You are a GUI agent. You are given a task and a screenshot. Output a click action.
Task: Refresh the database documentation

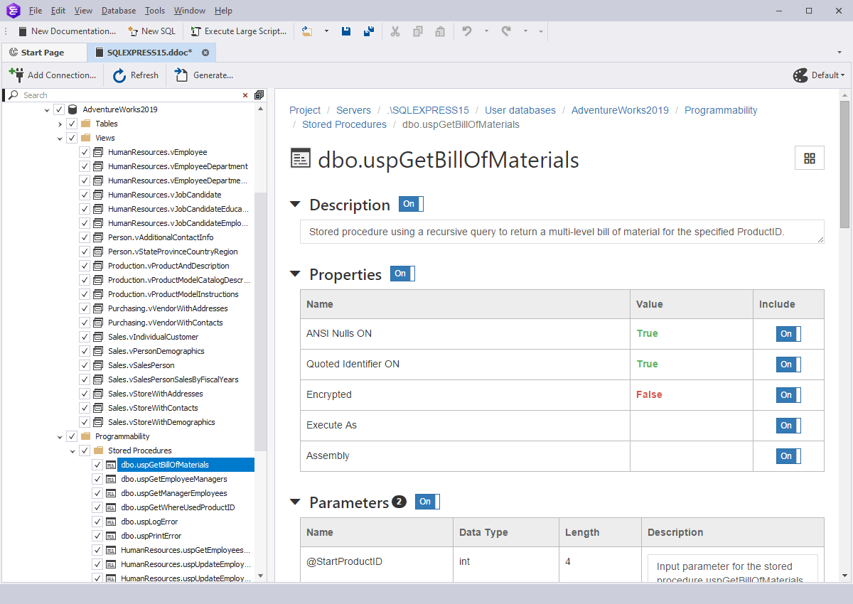134,75
